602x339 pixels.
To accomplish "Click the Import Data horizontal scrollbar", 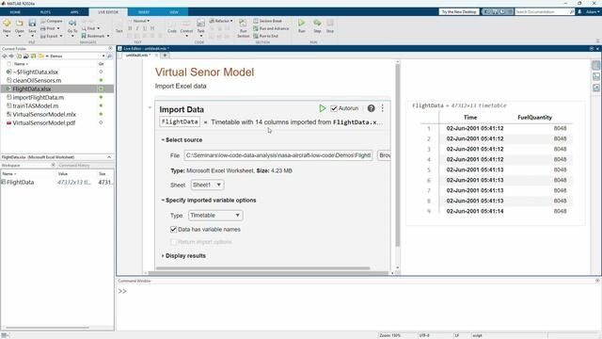I will point(263,268).
